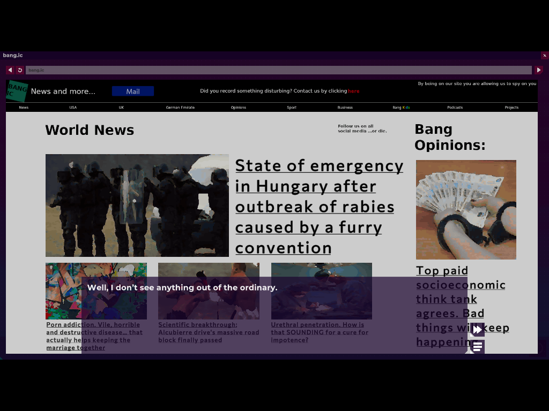Open the German Emirate section
Screen dimensions: 549x411
point(180,107)
